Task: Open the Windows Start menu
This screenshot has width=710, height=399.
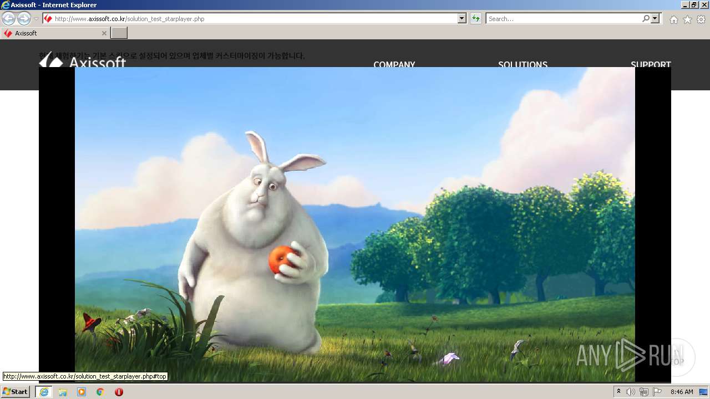Action: coord(16,392)
